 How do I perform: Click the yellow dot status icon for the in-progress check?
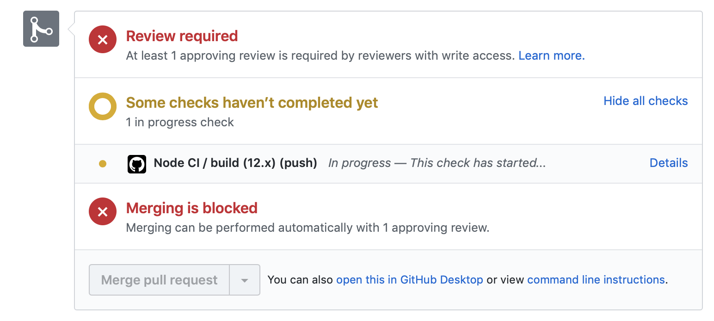103,164
